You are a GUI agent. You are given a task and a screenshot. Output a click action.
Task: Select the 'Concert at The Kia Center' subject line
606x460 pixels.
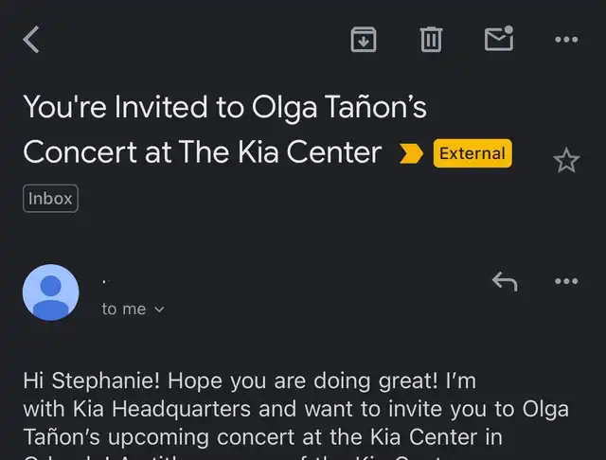(202, 152)
